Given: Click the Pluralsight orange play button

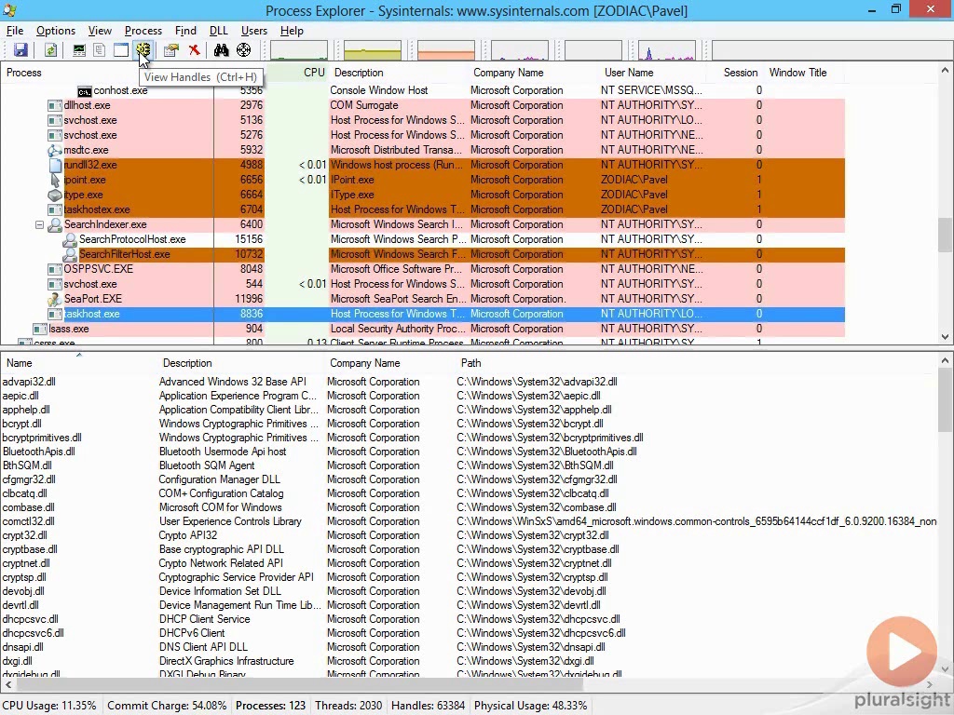Looking at the screenshot, I should (x=902, y=652).
